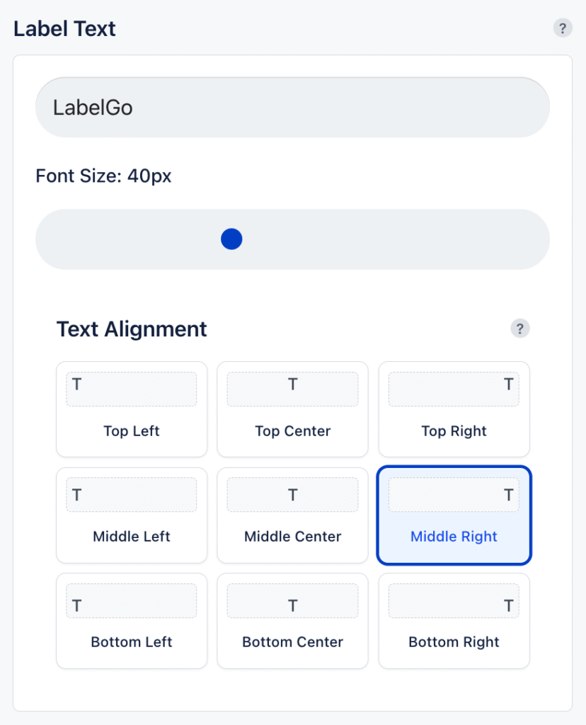Click the T preview icon in Top Left
The width and height of the screenshot is (586, 725).
pyautogui.click(x=76, y=384)
